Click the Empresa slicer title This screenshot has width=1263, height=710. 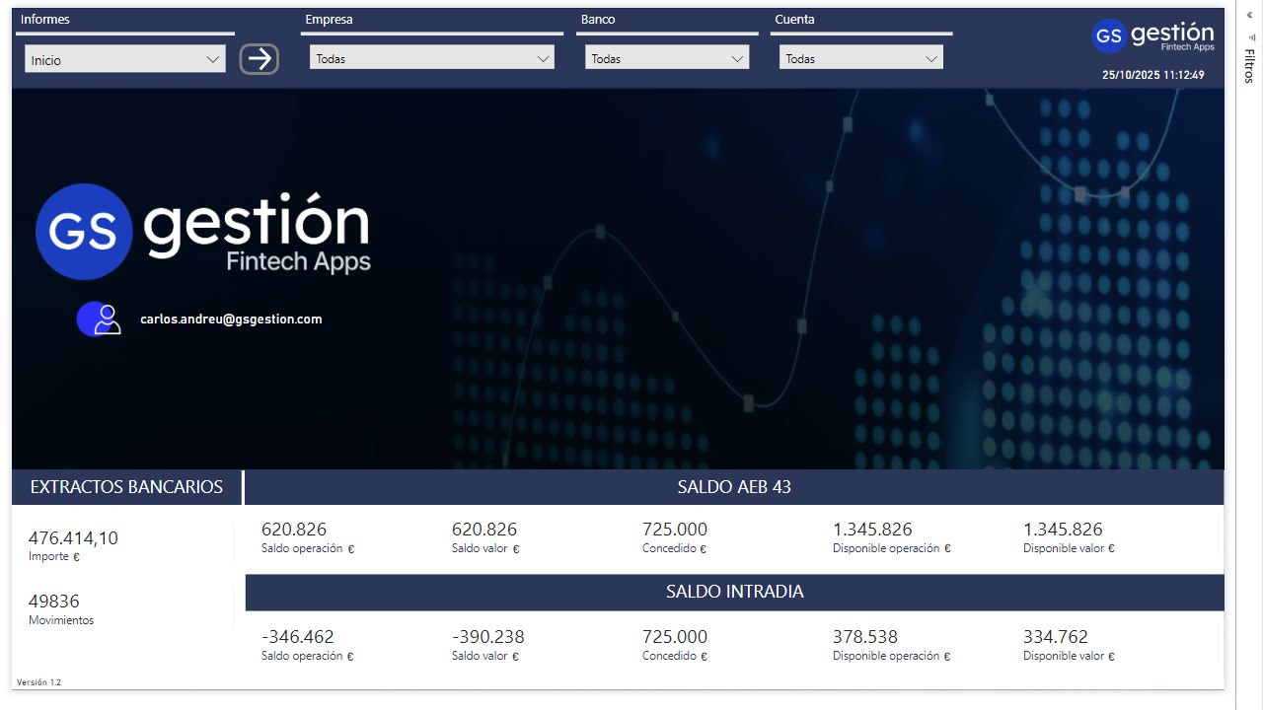[x=329, y=20]
